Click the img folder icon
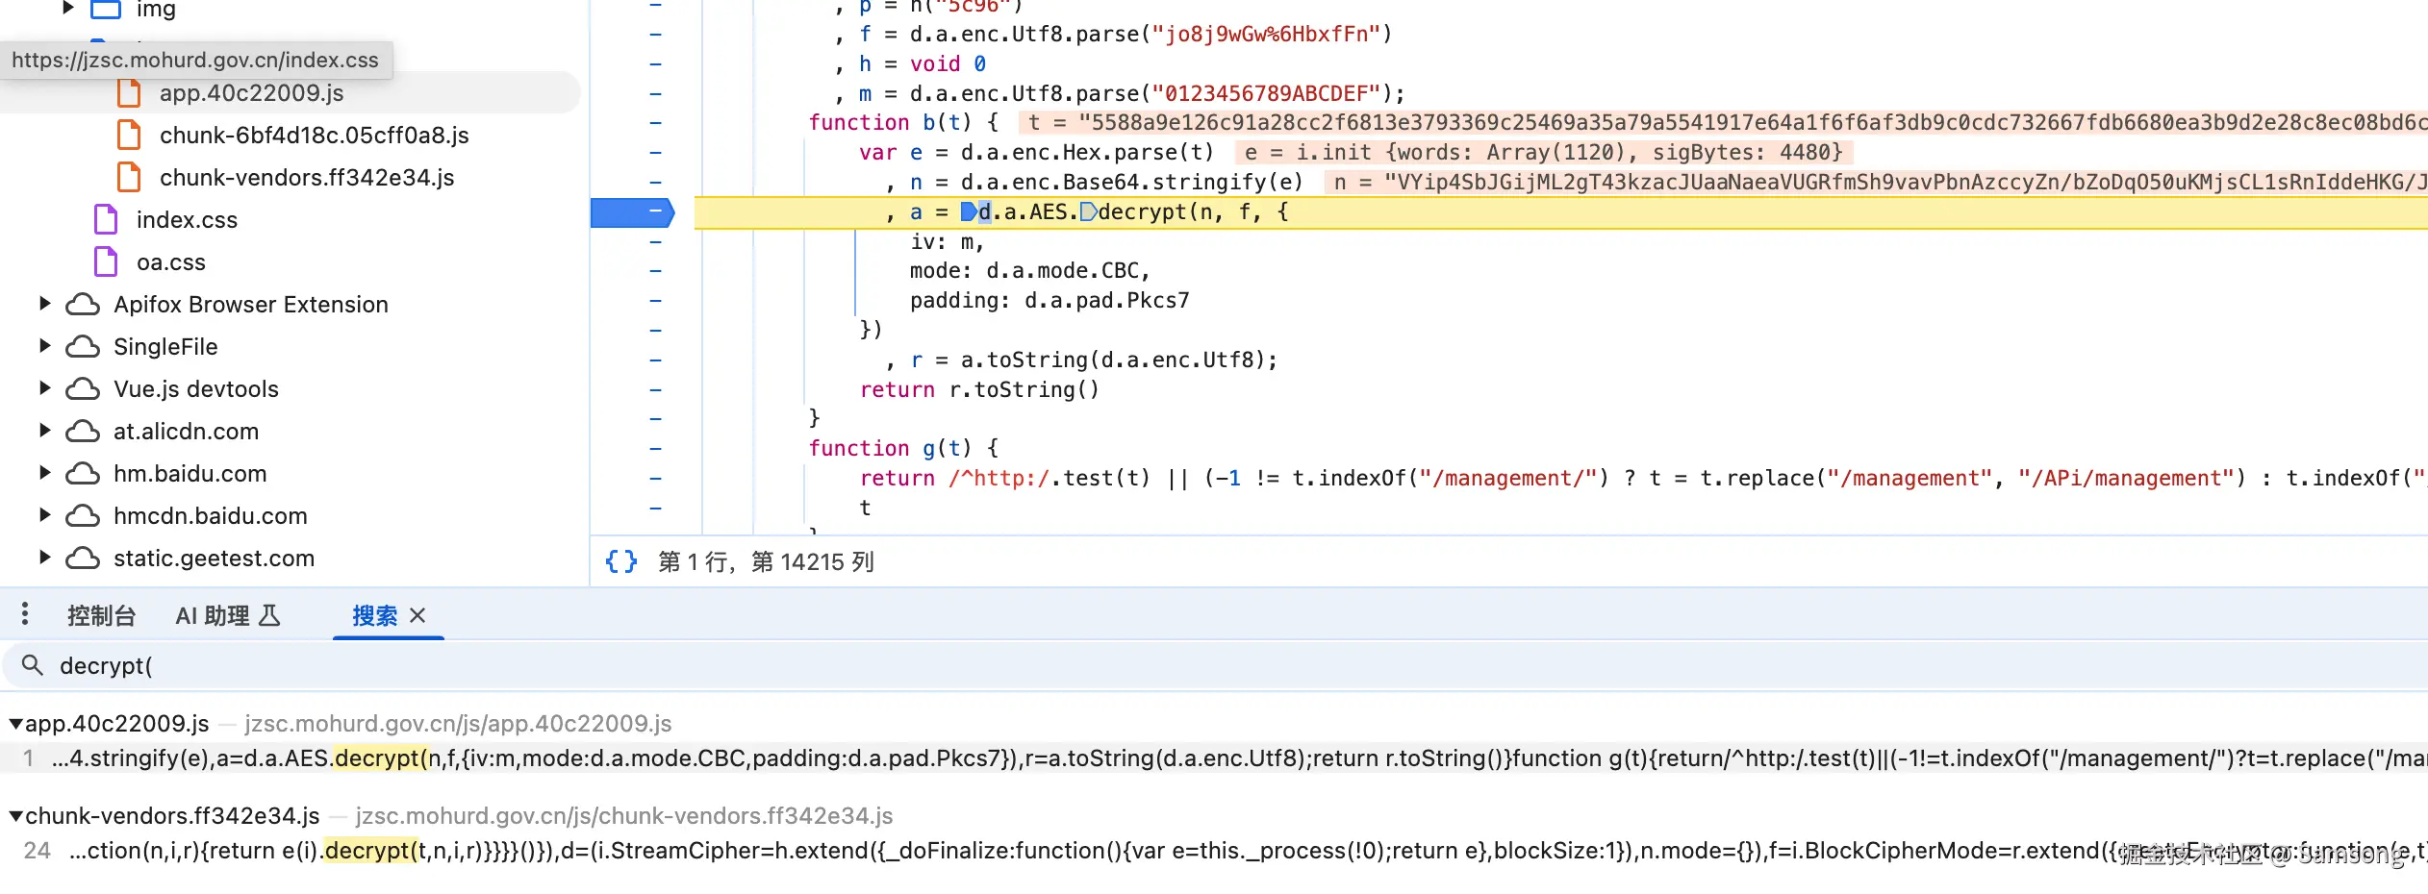Image resolution: width=2428 pixels, height=894 pixels. pos(106,10)
